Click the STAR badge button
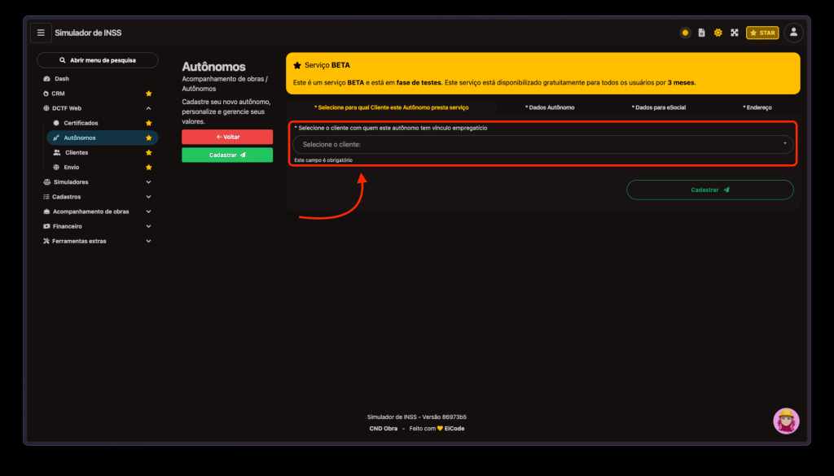 pyautogui.click(x=762, y=33)
